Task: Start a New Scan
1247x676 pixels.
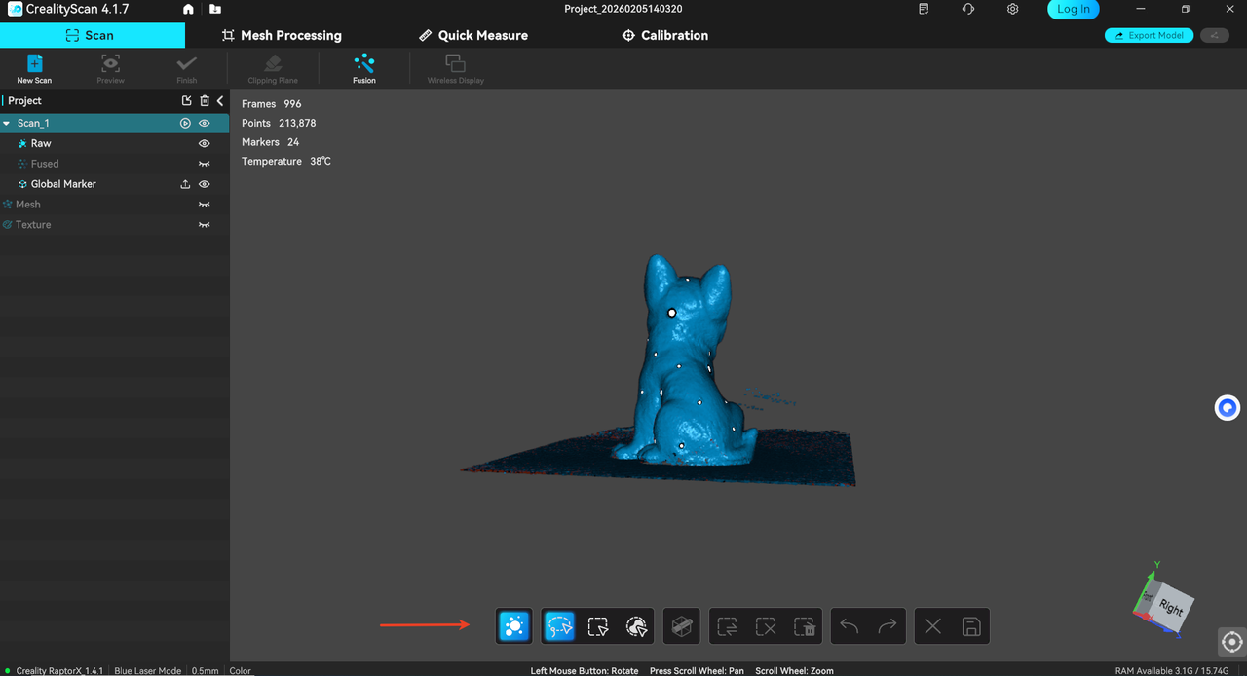Action: pos(34,67)
